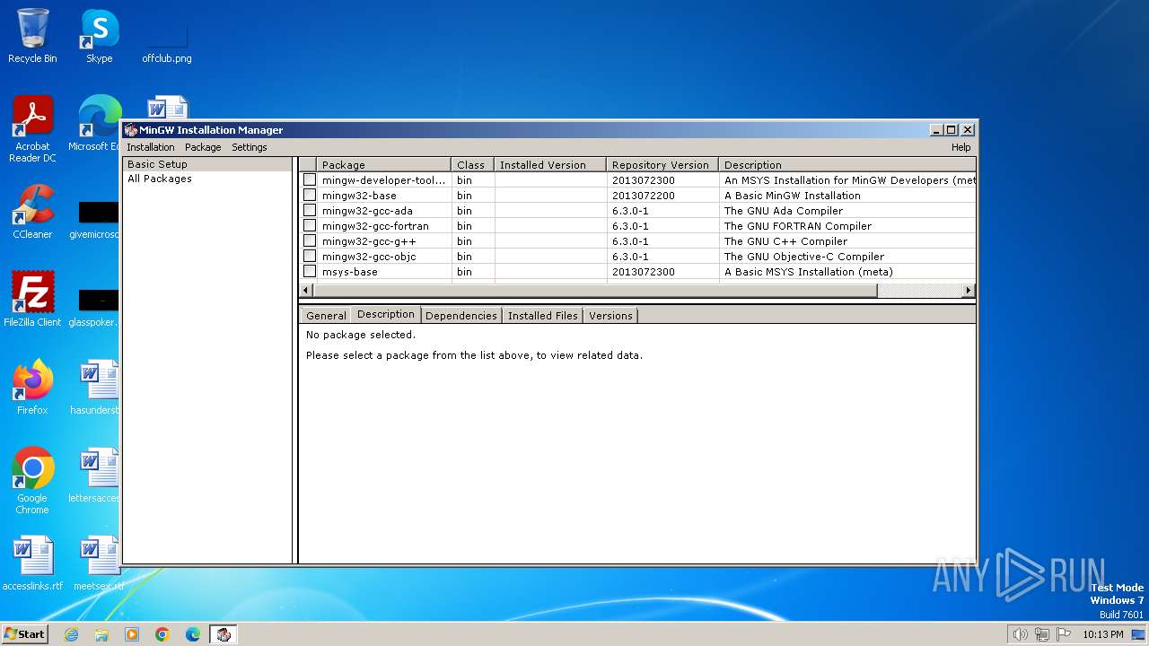Tick the mingw32-gcc-objc checkbox
The width and height of the screenshot is (1149, 646).
[x=310, y=256]
